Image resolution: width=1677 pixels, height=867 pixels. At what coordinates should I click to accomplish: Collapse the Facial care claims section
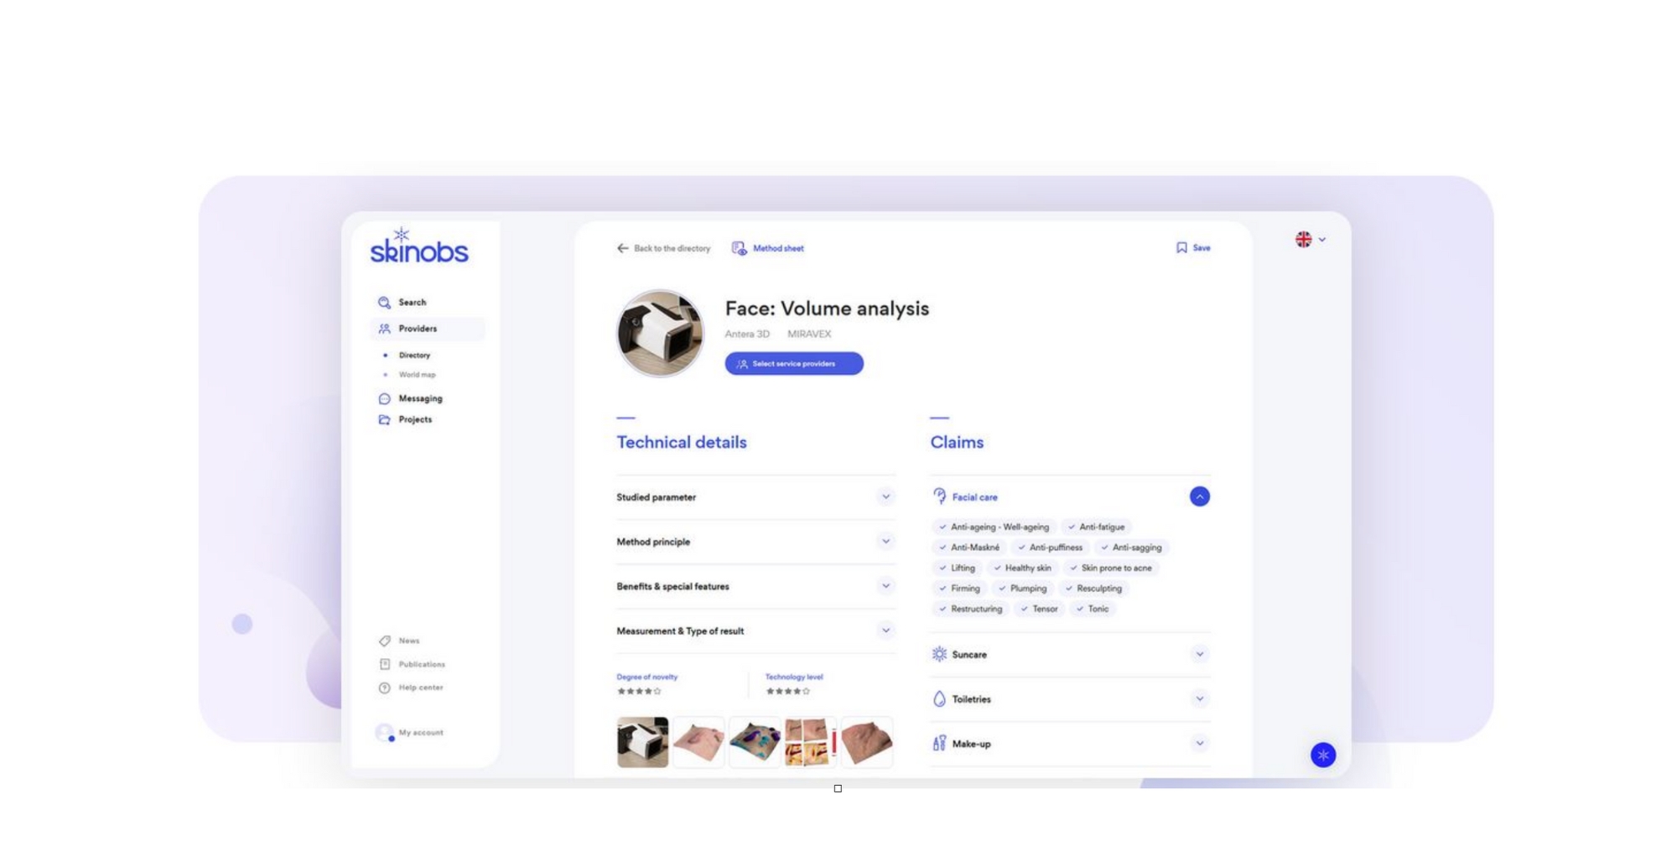point(1200,496)
